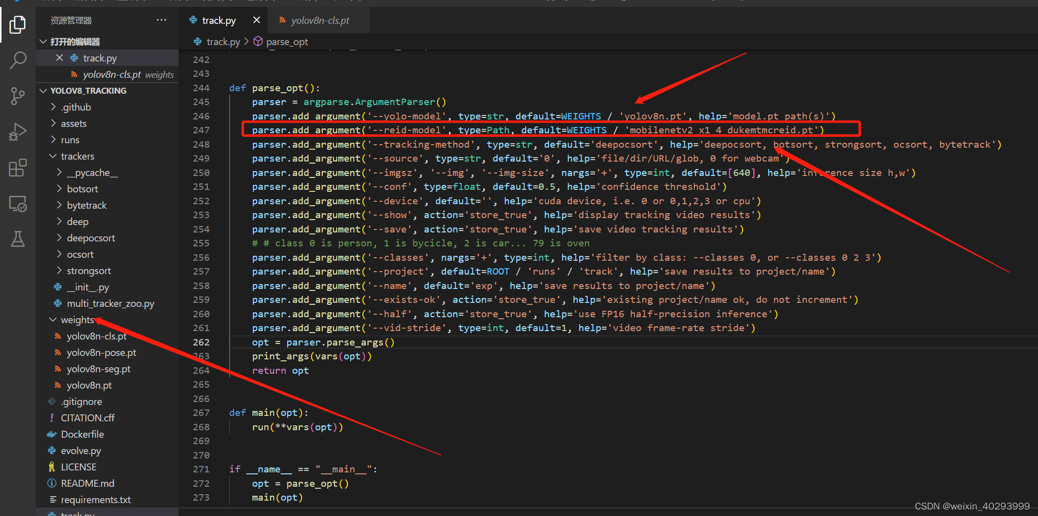Place cursor on 'def parse_opt():' line
Screen dimensions: 1038x516
point(274,88)
